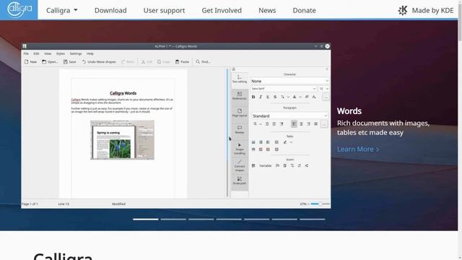This screenshot has width=462, height=260.
Task: Select the last carousel slide indicator
Action: [x=313, y=220]
